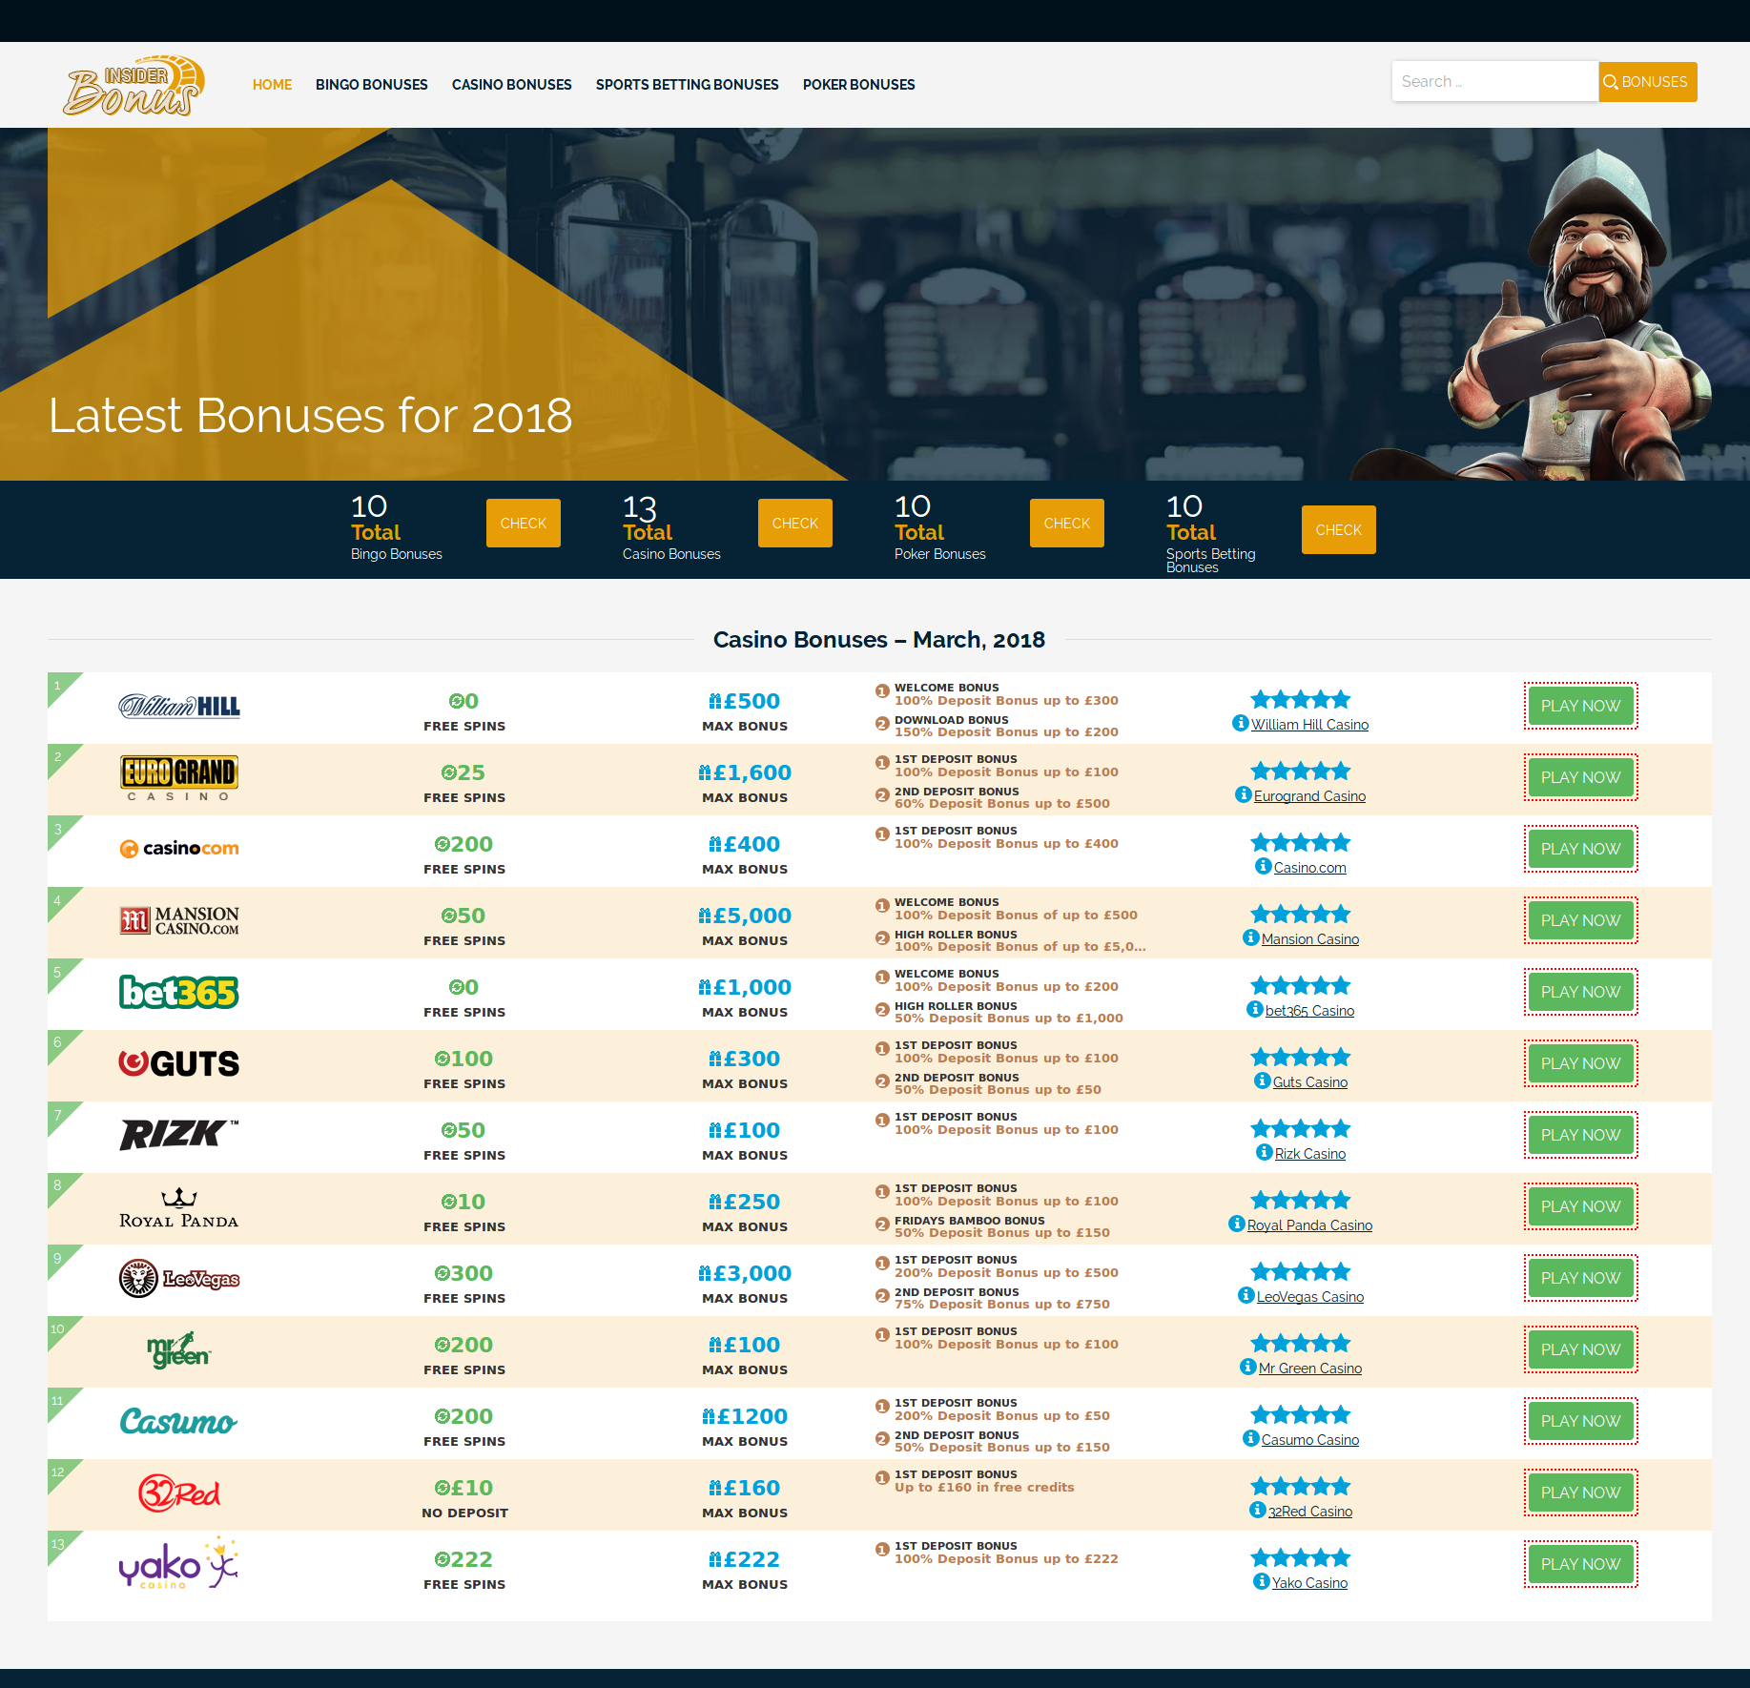Click the info icon beside Eurogrand Casino
Viewport: 1750px width, 1688px height.
(x=1244, y=794)
